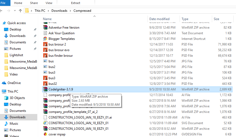Click the OneDrive cloud icon
Image resolution: width=236 pixels, height=137 pixels.
(4, 83)
